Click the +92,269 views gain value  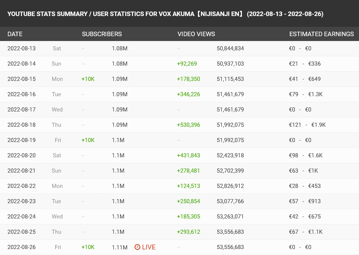coord(187,64)
